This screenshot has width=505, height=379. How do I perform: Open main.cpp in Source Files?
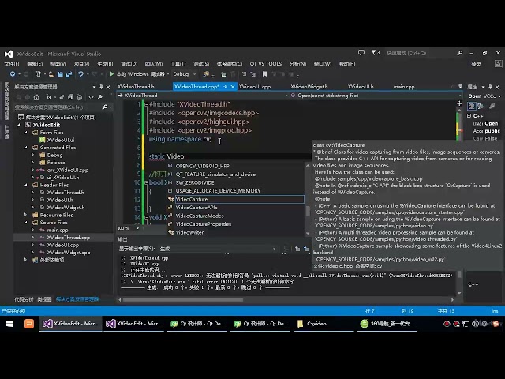pyautogui.click(x=58, y=230)
